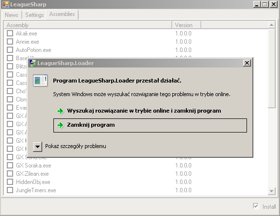Toggle the GX Soraka.exe checkbox
The image size is (280, 216).
click(x=10, y=166)
